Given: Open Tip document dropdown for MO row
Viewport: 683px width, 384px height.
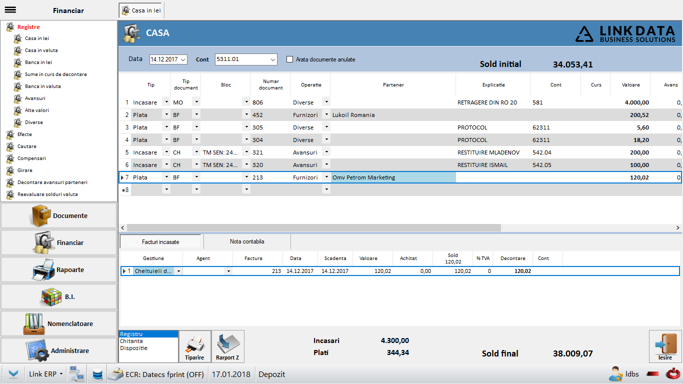Looking at the screenshot, I should coord(196,102).
